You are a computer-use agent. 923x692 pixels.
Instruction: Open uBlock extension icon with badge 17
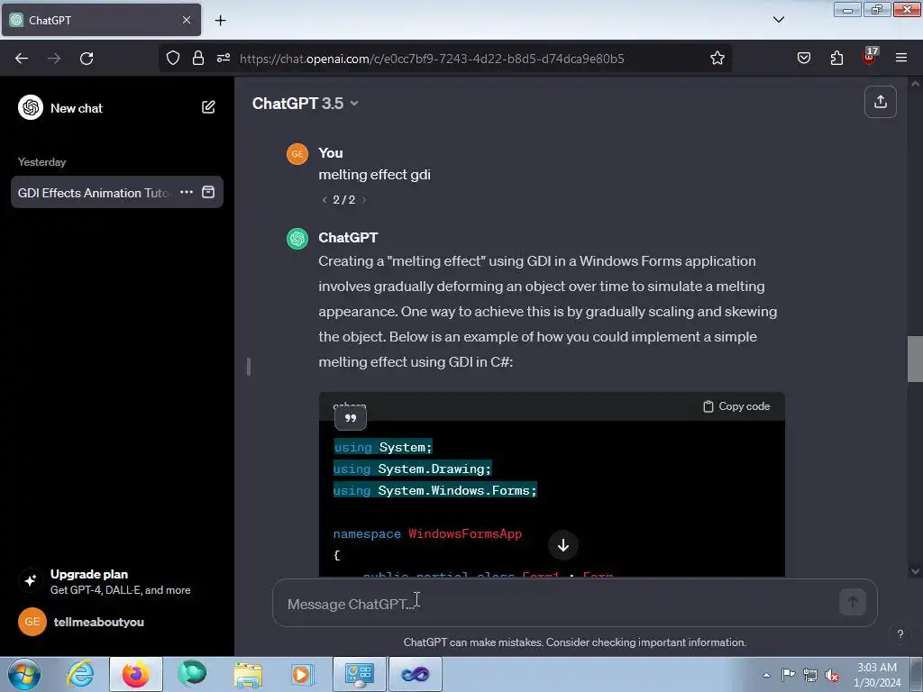coord(870,57)
